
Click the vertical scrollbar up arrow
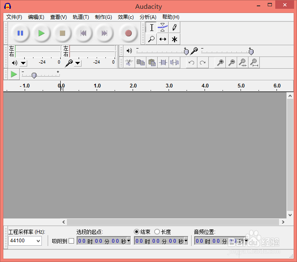coord(290,96)
